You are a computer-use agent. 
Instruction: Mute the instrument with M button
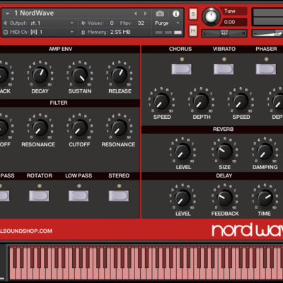193,31
